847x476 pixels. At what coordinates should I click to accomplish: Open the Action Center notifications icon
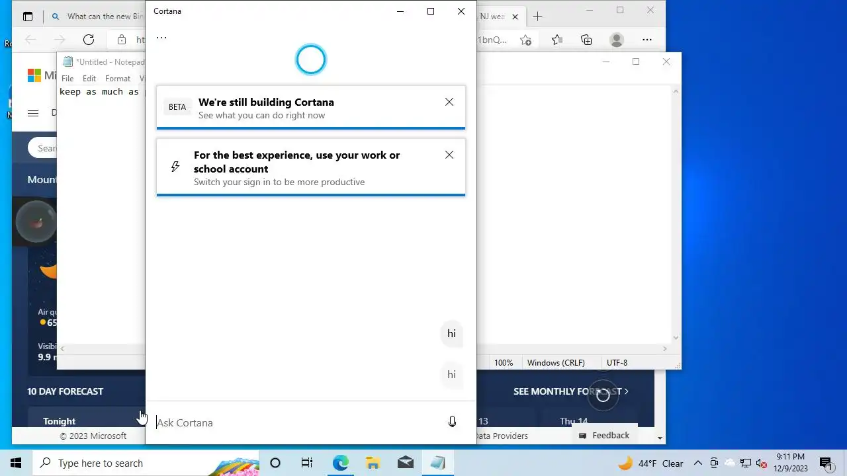826,463
